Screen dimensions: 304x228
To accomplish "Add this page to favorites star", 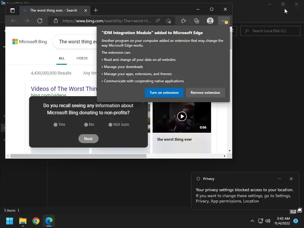I will point(169,21).
